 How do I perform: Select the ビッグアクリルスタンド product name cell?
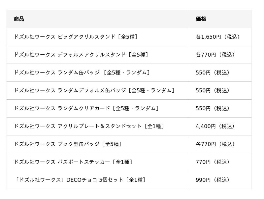[76, 37]
